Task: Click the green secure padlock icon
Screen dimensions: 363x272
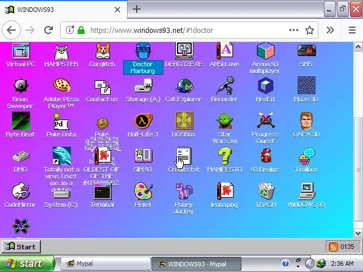Action: [81, 30]
